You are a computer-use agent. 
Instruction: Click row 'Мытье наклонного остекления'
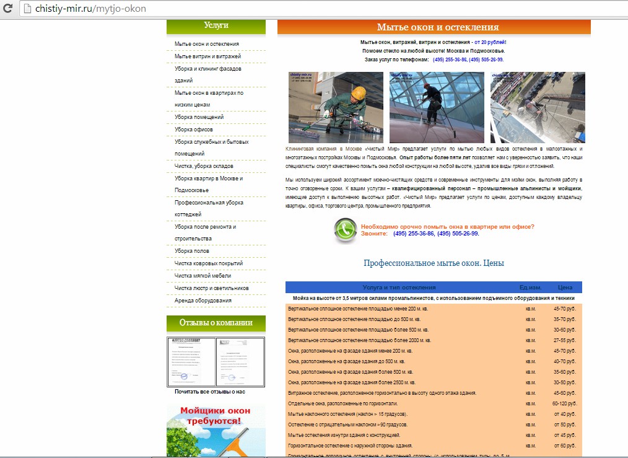coord(434,414)
